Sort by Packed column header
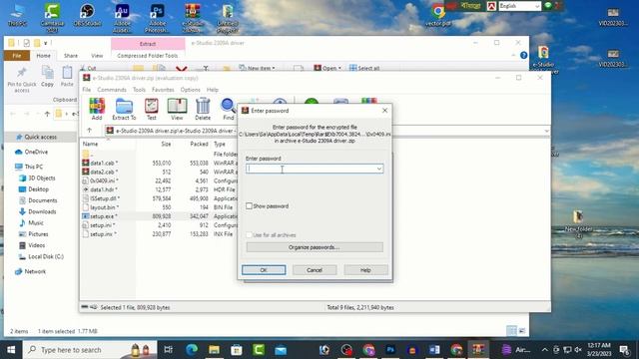 click(x=199, y=144)
